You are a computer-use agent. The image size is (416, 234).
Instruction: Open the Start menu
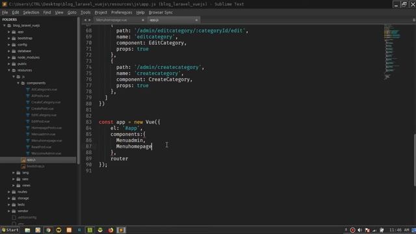(x=10, y=230)
